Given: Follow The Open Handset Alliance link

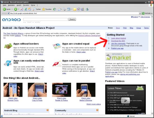Looking at the screenshot, I should coord(13,34).
